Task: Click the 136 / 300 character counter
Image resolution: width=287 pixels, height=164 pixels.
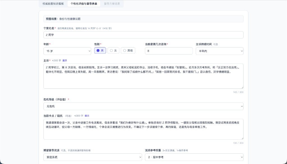Action: pyautogui.click(x=238, y=143)
